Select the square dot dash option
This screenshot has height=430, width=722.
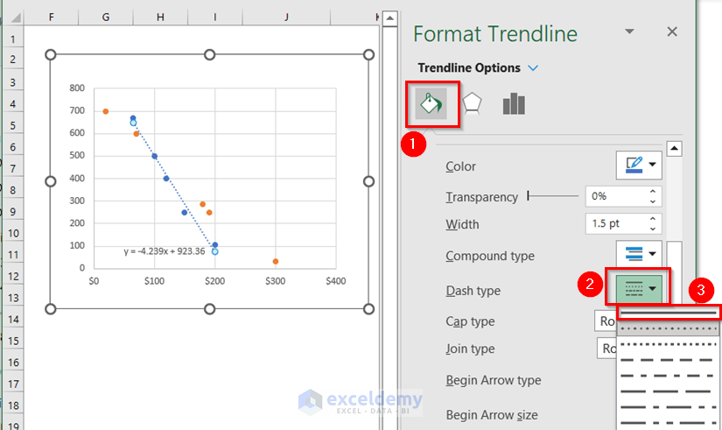[x=669, y=344]
